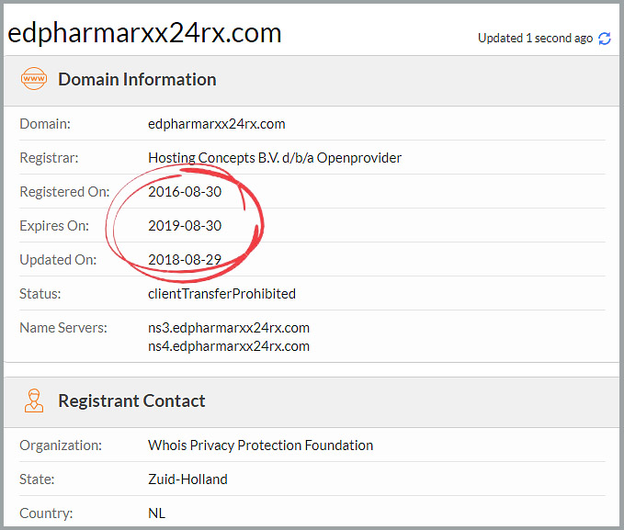
Task: Click the expiry date 2019-08-30
Action: (185, 226)
